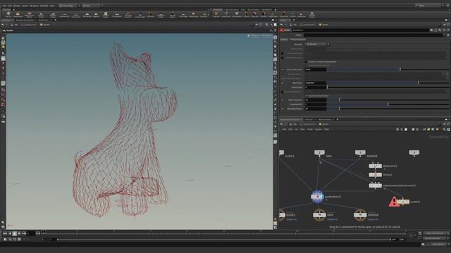Select the mirror node in the network

[x=376, y=175]
